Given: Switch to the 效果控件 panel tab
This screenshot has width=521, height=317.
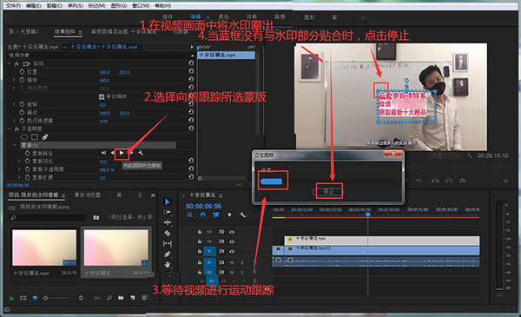Looking at the screenshot, I should coord(65,31).
